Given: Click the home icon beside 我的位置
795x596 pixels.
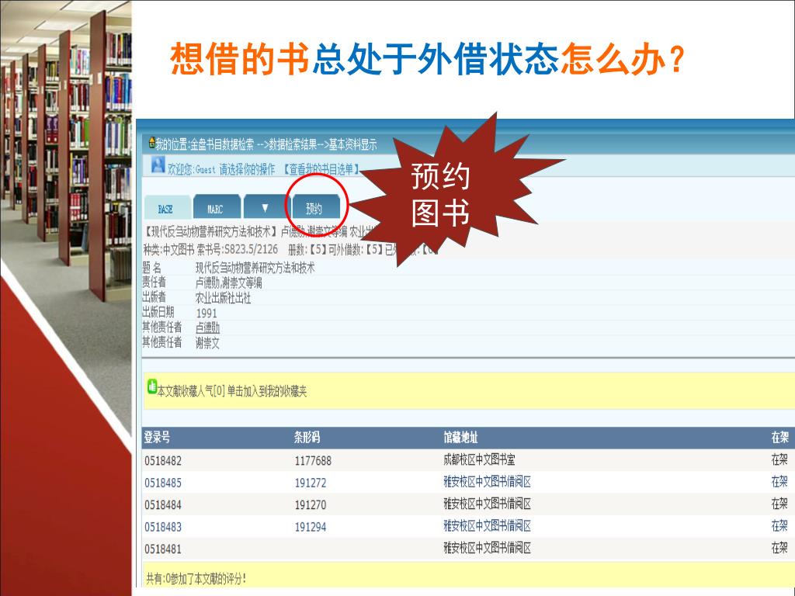Looking at the screenshot, I should click(x=151, y=143).
